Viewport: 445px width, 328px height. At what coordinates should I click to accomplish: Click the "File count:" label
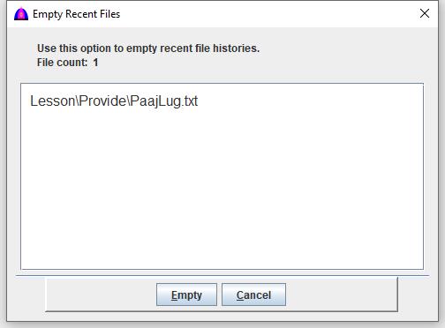point(62,63)
